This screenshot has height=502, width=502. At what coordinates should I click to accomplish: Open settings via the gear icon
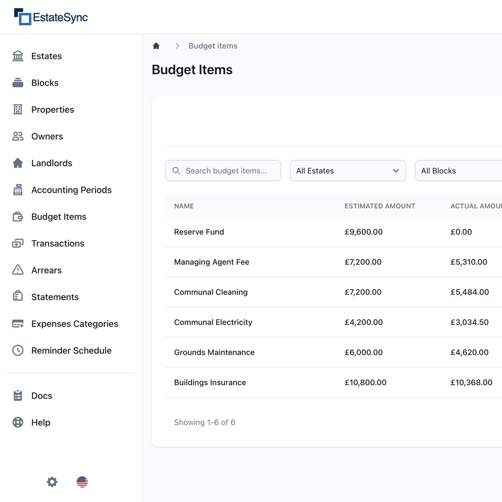[x=52, y=482]
